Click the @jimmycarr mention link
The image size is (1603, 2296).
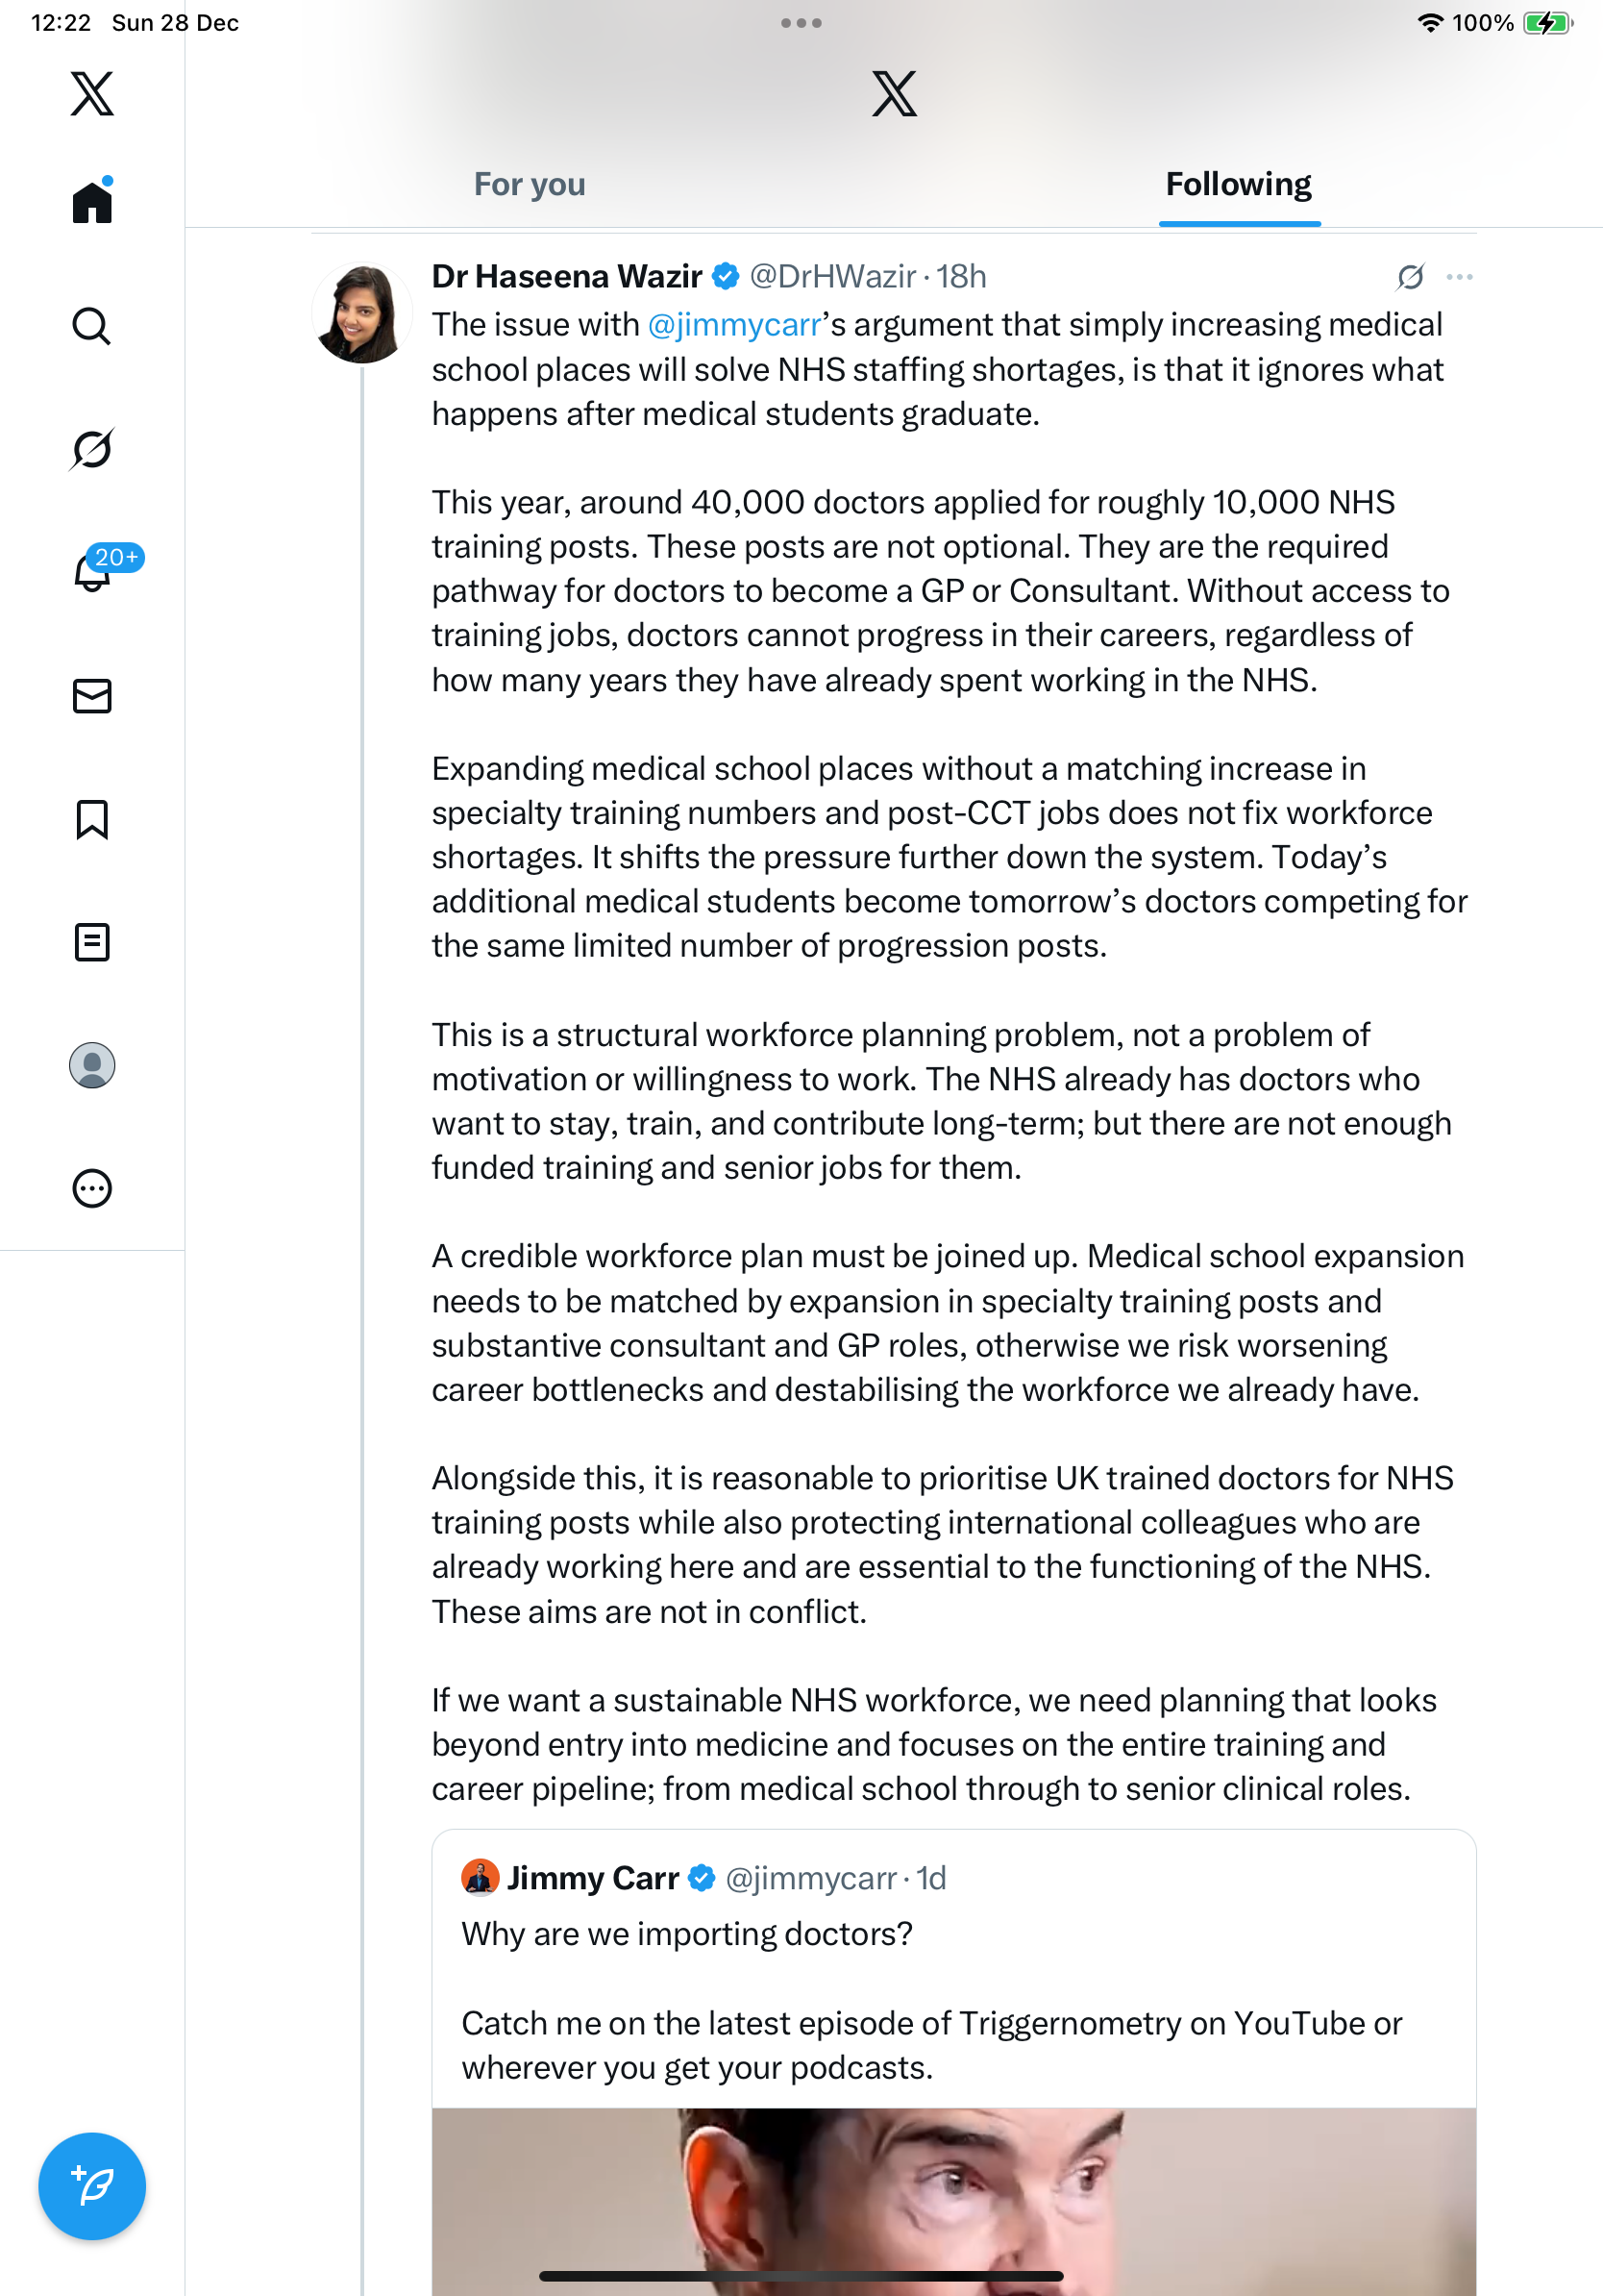tap(733, 325)
